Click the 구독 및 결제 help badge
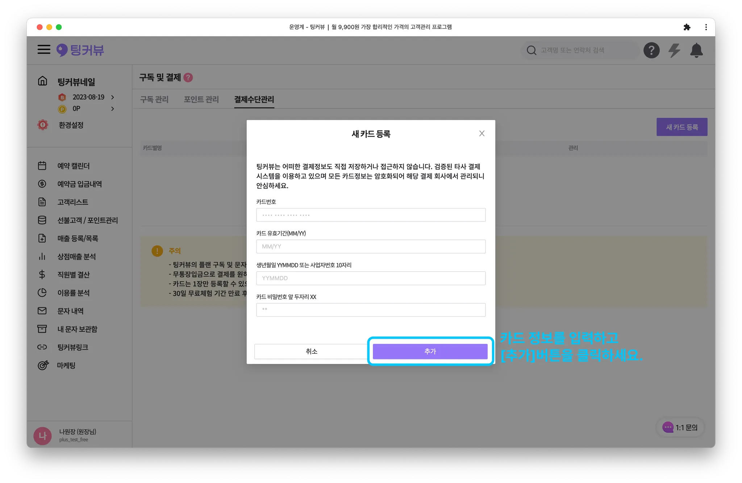Viewport: 742px width, 483px height. point(188,77)
